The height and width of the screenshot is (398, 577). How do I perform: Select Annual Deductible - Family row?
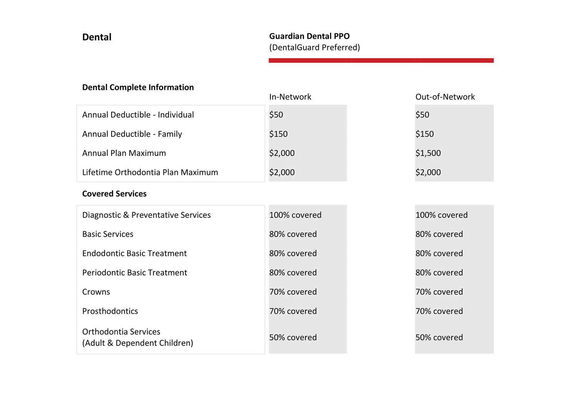pyautogui.click(x=132, y=134)
